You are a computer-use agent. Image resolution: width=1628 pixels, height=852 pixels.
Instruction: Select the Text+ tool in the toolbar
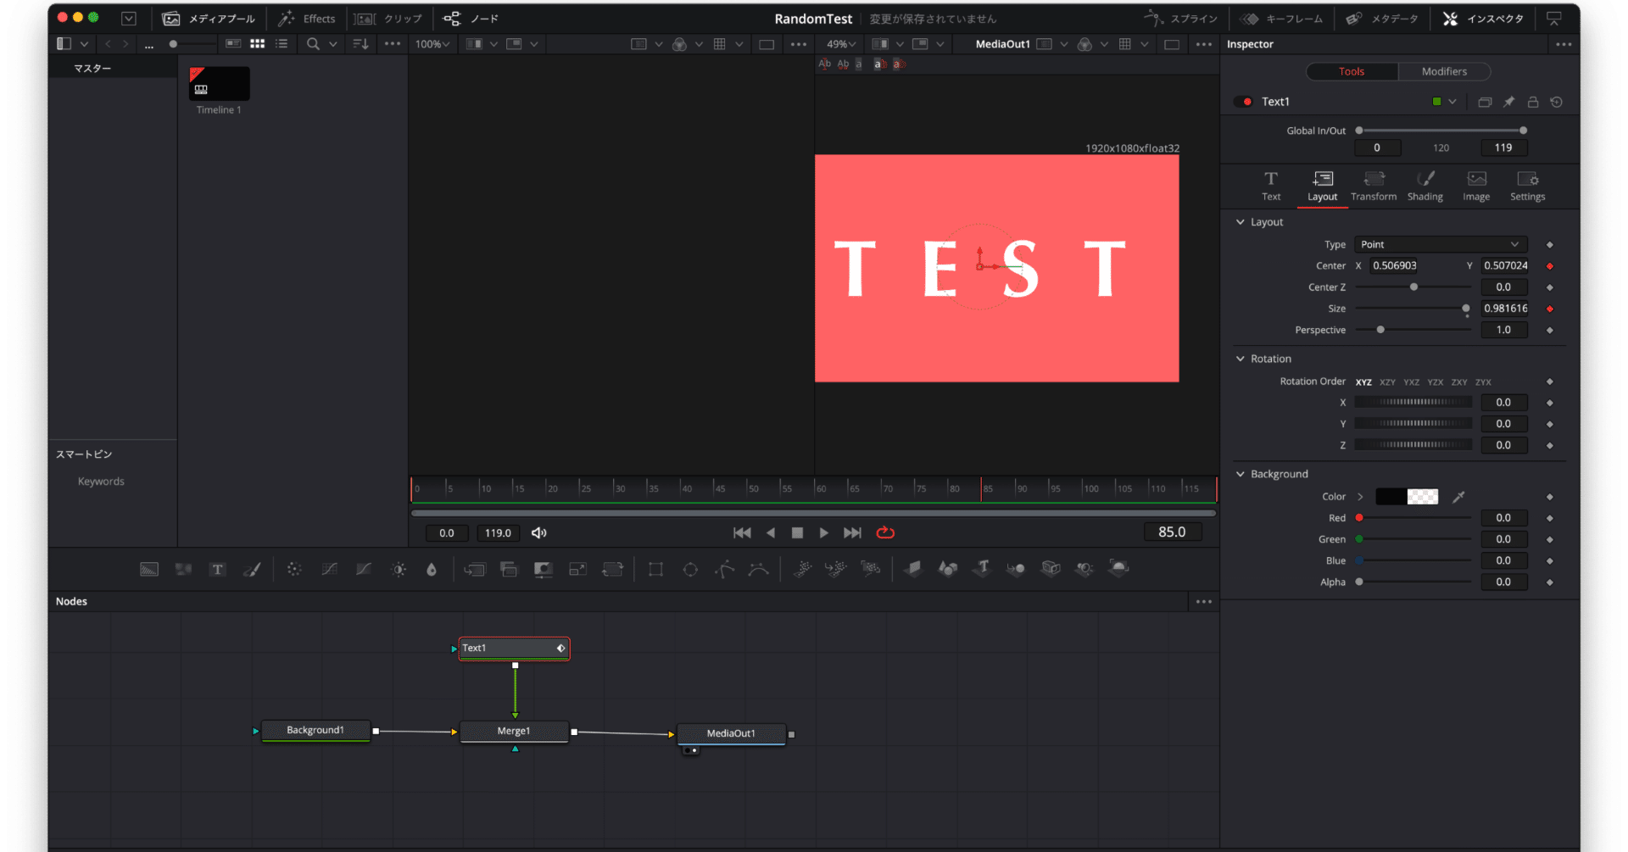click(x=217, y=569)
